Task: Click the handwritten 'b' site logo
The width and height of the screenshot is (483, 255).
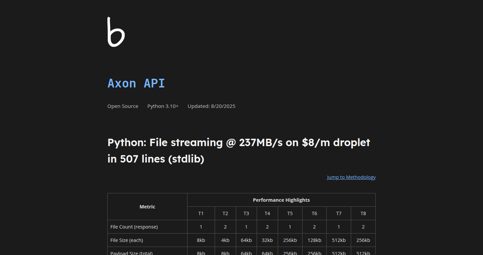Action: [x=116, y=32]
